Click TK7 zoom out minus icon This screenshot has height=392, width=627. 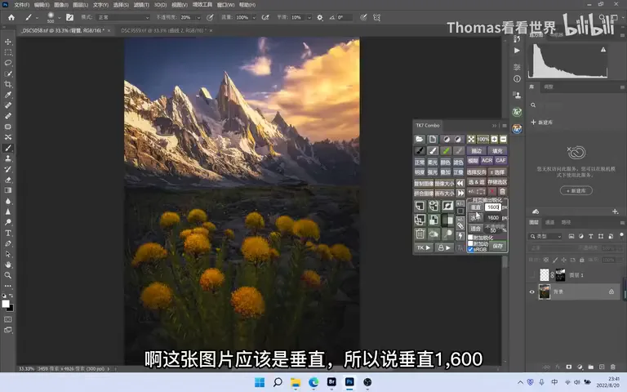click(503, 139)
